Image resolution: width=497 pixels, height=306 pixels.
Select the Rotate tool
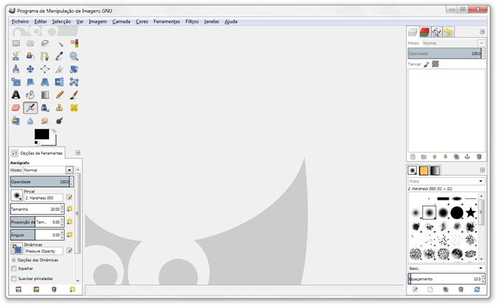[x=74, y=69]
